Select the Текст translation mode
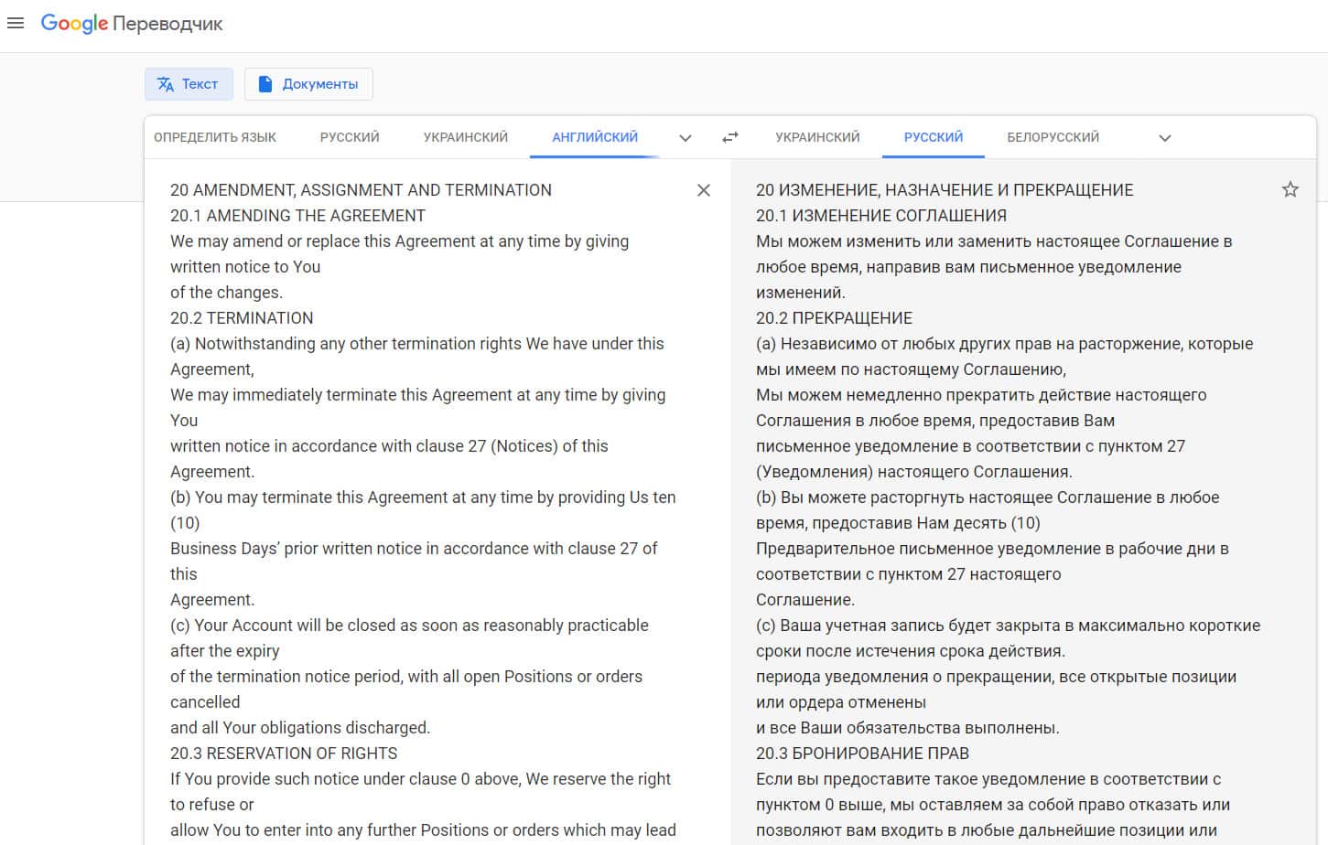Screen dimensions: 1328x845 pyautogui.click(x=189, y=84)
